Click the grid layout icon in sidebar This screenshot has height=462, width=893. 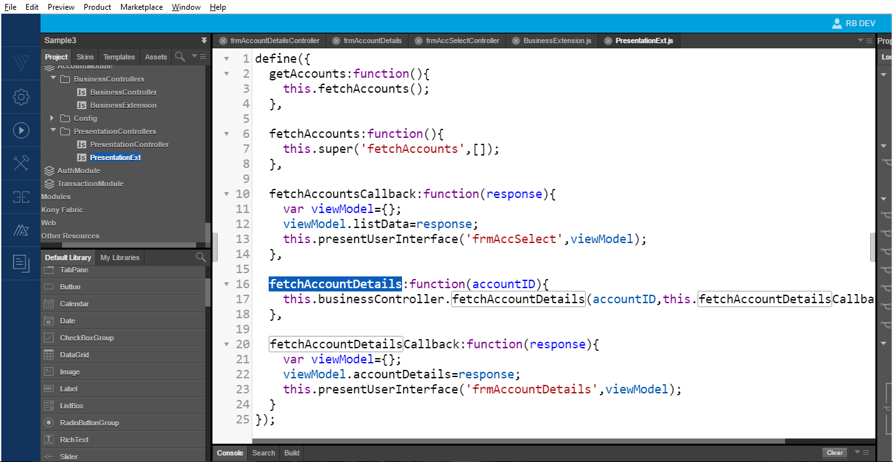coord(21,197)
